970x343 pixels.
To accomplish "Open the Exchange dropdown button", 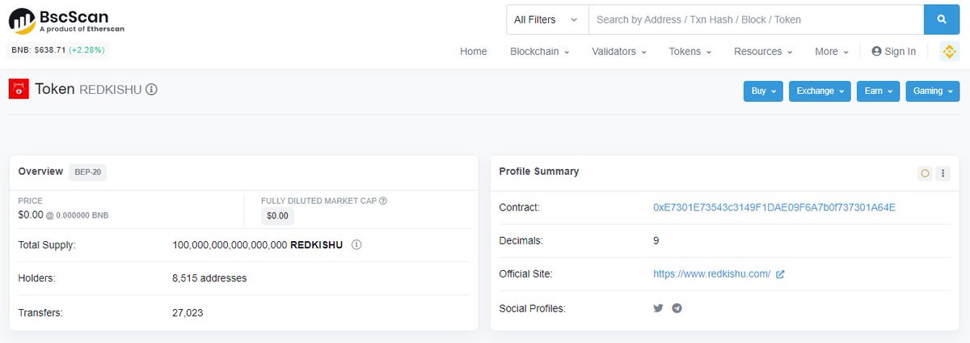I will click(x=820, y=91).
